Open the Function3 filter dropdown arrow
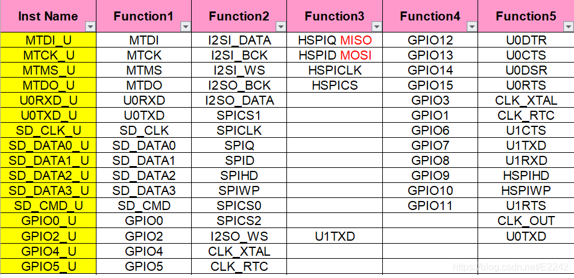The image size is (574, 278). pos(377,26)
